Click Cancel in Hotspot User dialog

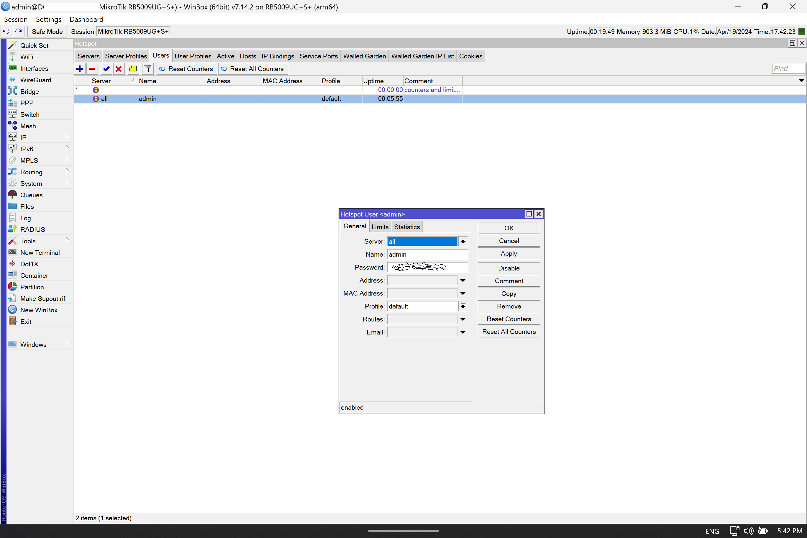pyautogui.click(x=509, y=241)
